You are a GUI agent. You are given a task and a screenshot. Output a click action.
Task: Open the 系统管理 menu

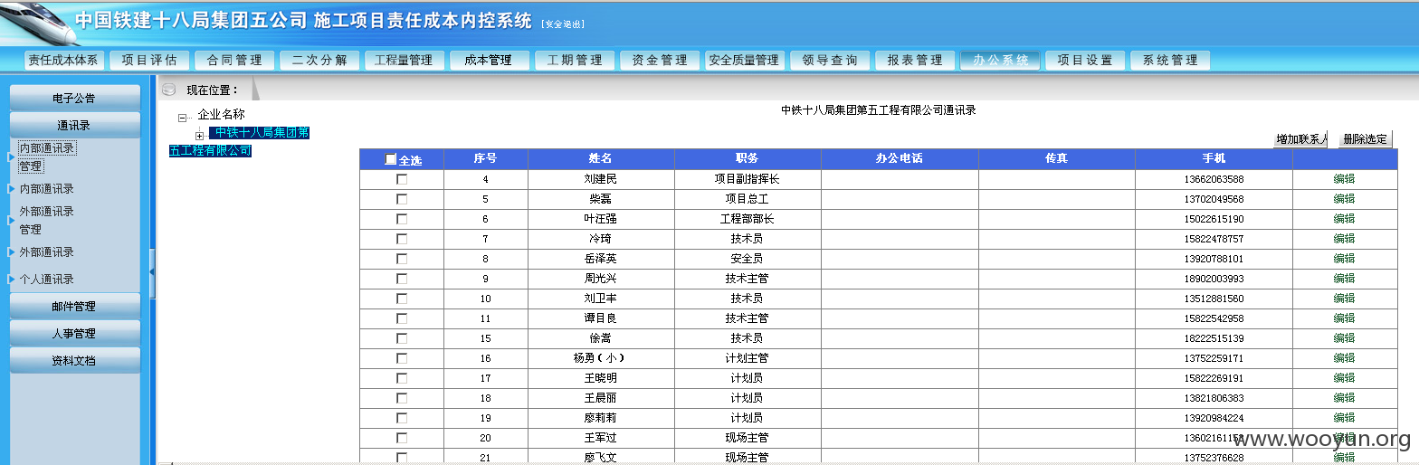[1170, 60]
